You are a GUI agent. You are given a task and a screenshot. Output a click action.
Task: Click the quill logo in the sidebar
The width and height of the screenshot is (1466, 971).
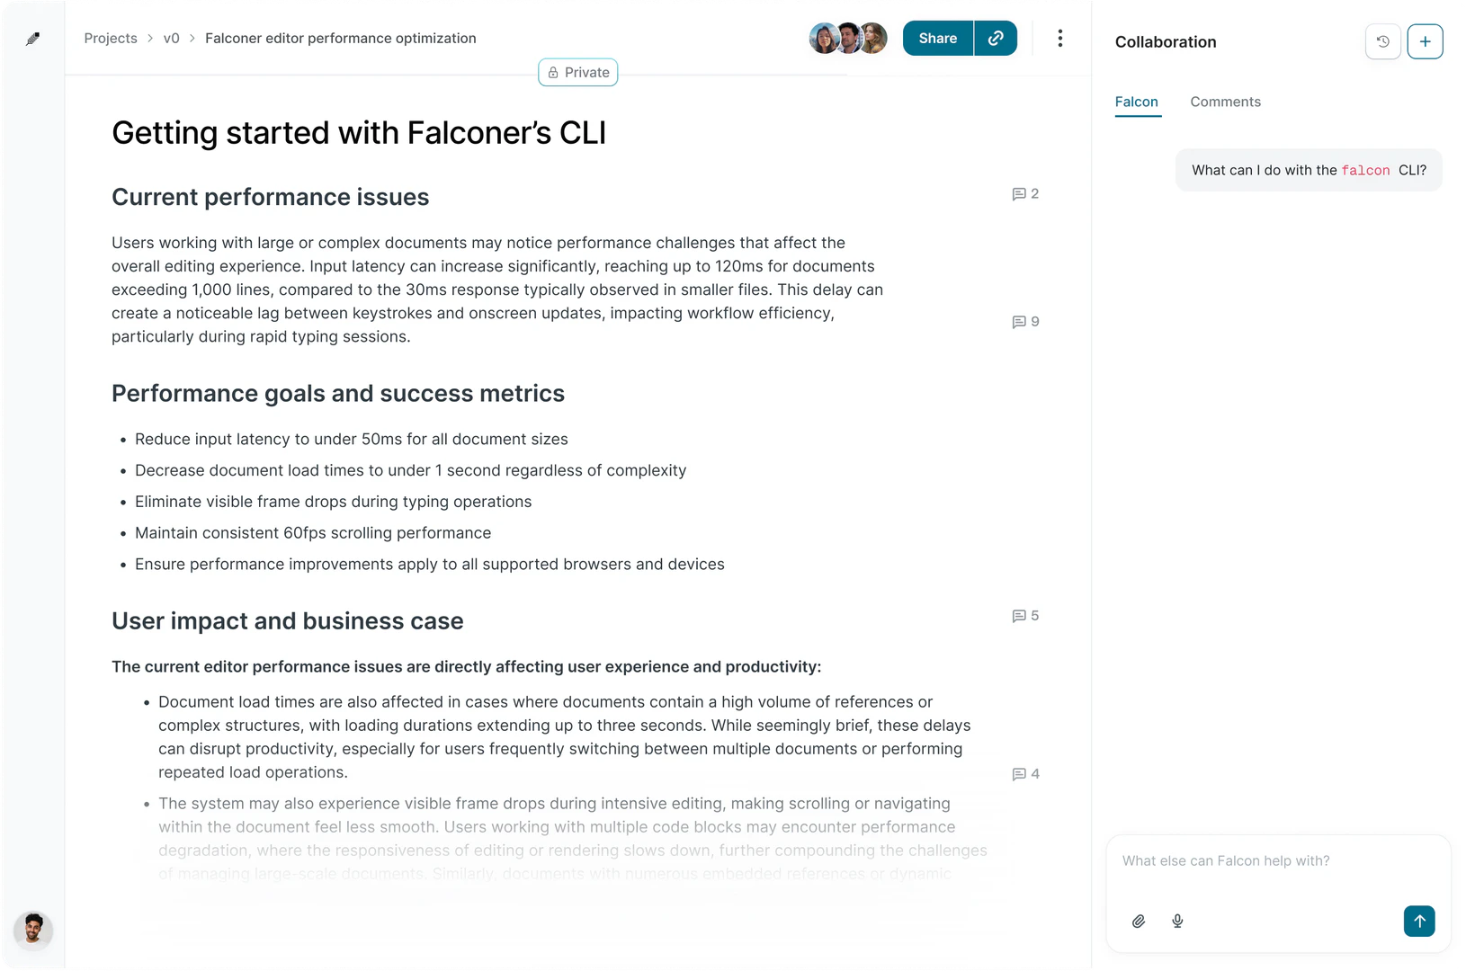(x=32, y=39)
